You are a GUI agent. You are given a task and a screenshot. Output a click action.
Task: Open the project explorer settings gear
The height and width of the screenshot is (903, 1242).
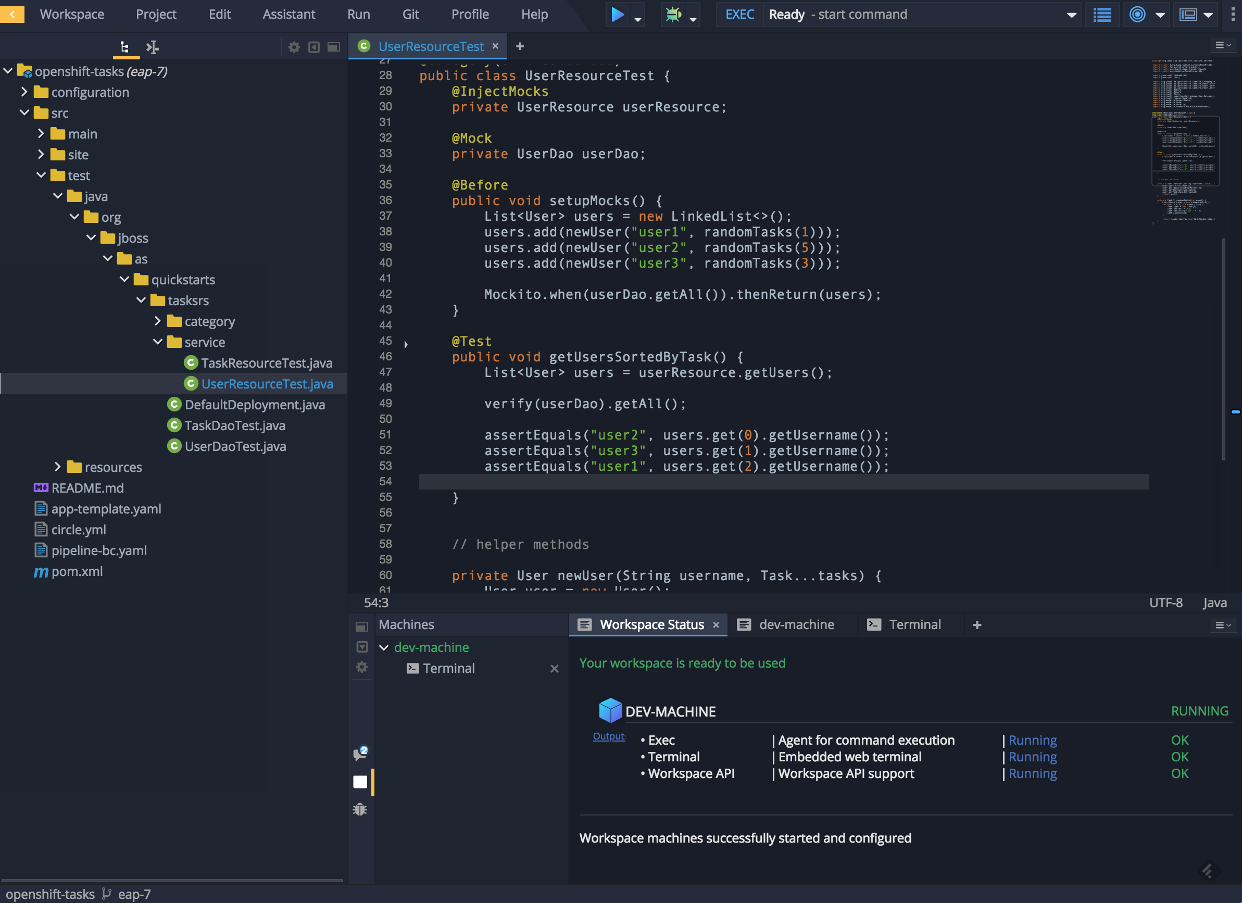tap(294, 47)
